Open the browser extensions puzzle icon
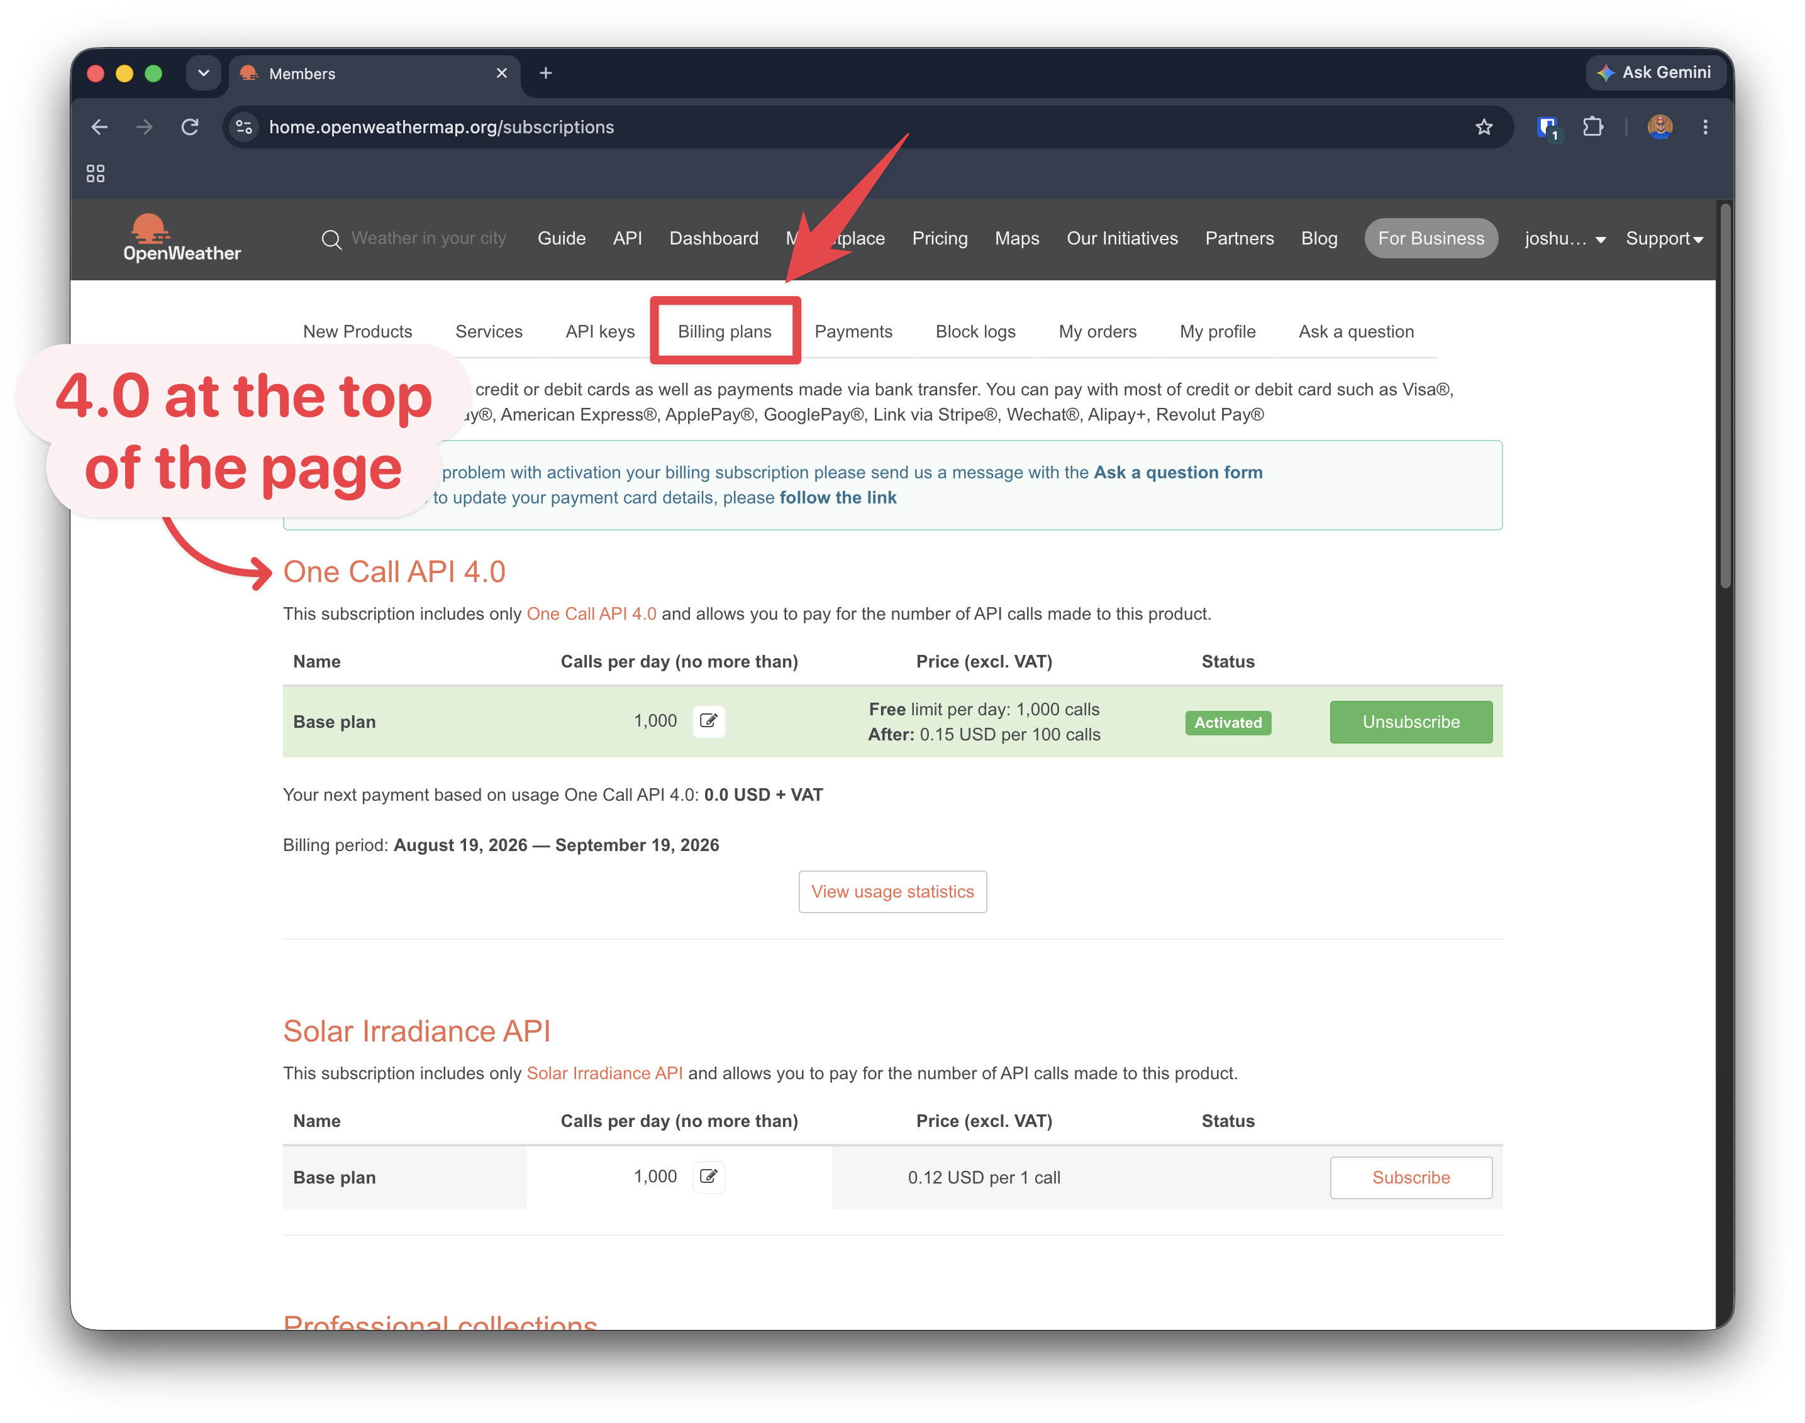Image resolution: width=1805 pixels, height=1423 pixels. point(1593,126)
